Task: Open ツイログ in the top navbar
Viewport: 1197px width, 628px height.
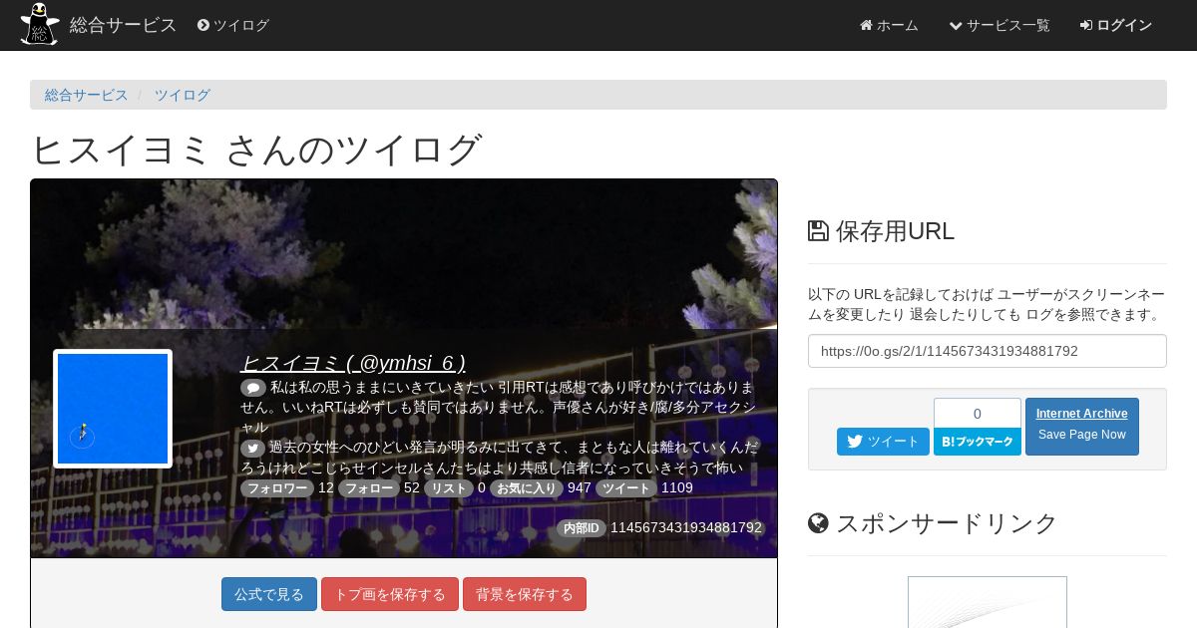Action: 233,25
